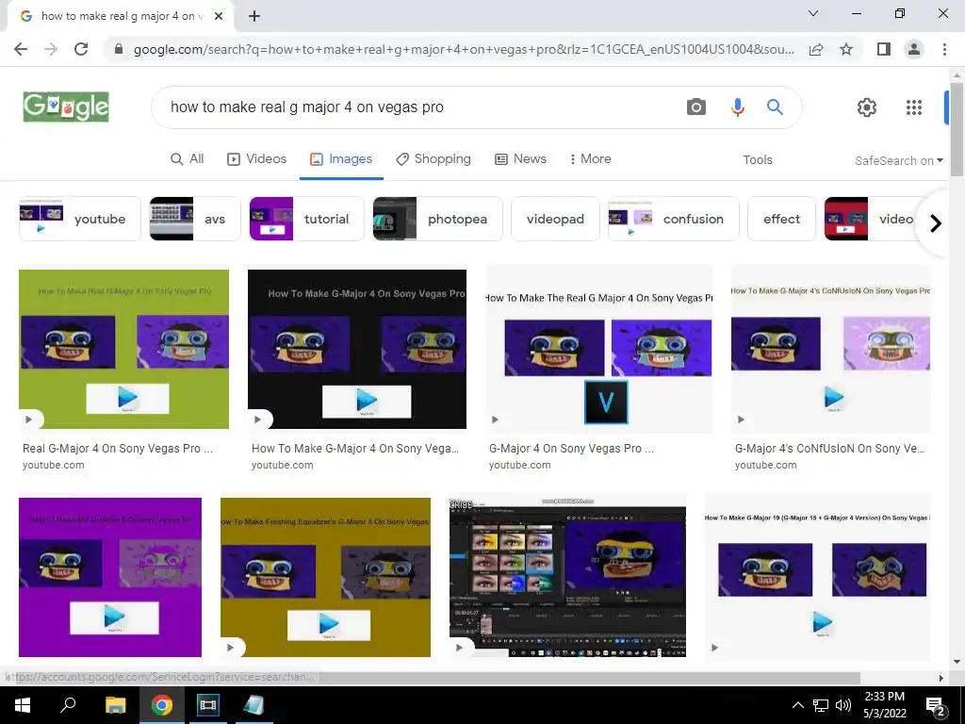The width and height of the screenshot is (965, 724).
Task: Open the thumbnail with the Vegas V logo
Action: click(x=599, y=349)
